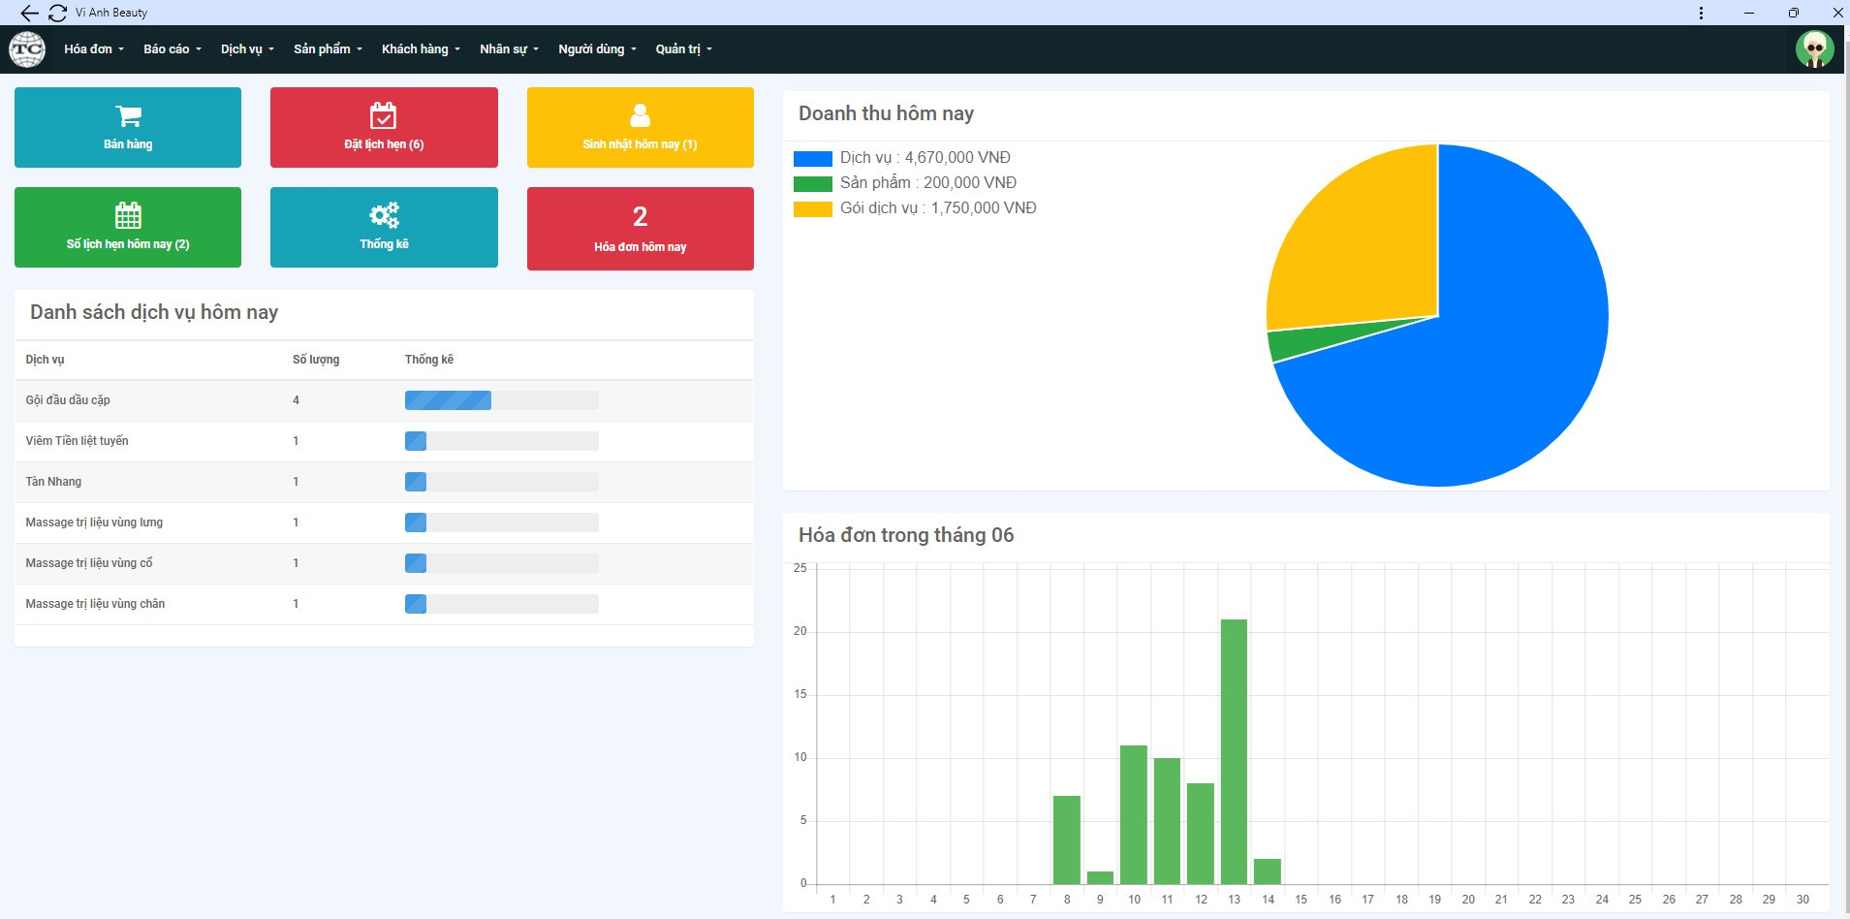The image size is (1850, 919).
Task: Click the Dịch vụ : 4,670,000 VNĐ legend text
Action: pos(925,158)
